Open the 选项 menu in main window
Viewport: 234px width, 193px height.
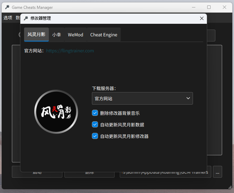point(8,18)
